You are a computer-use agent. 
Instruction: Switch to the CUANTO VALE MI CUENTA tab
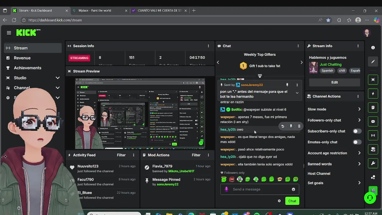(159, 10)
